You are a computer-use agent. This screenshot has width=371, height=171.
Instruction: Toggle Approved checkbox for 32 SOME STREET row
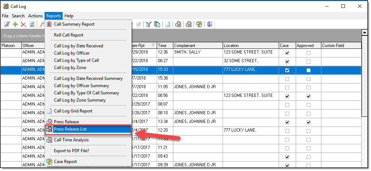coord(308,61)
